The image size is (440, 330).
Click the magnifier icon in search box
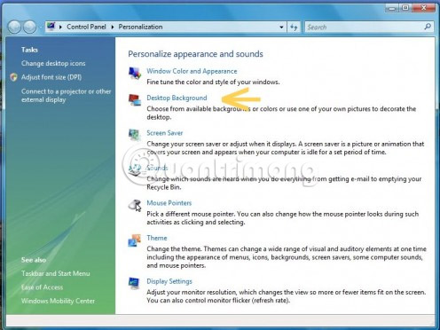[x=428, y=27]
